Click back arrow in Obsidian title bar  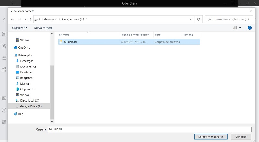coord(13,3)
